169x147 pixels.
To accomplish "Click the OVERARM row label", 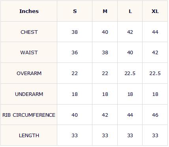I will click(x=29, y=73).
